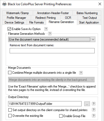Click the 'Black Ice ColorPlus Server Printing Preferences' title
The height and width of the screenshot is (121, 104).
40,4
